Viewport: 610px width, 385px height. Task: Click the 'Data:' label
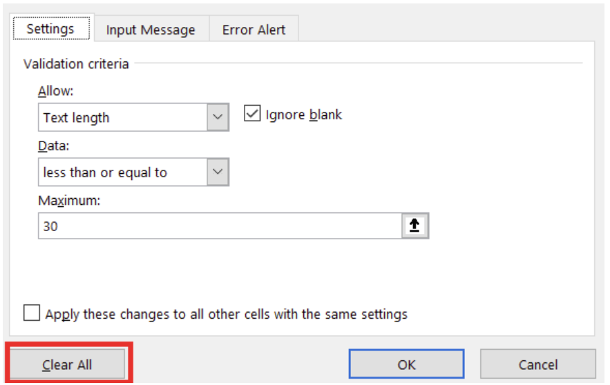[53, 146]
